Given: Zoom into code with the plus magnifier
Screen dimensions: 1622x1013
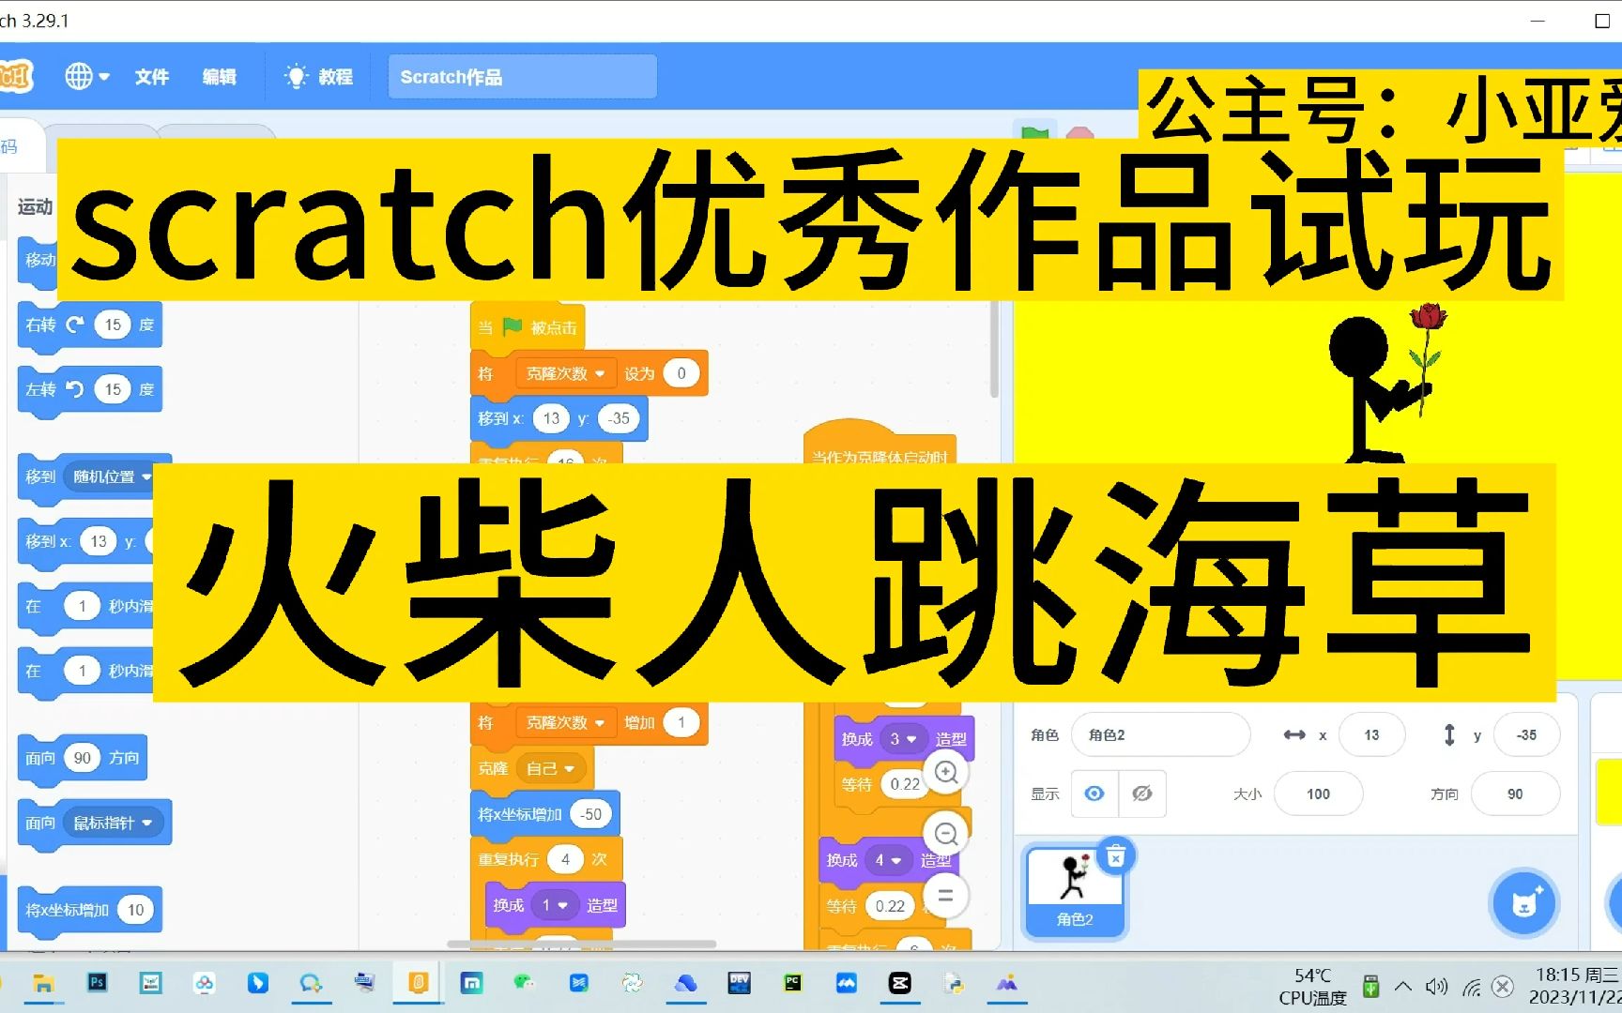Looking at the screenshot, I should (946, 772).
